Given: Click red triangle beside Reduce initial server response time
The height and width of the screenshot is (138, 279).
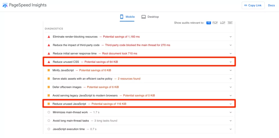Looking at the screenshot, I should (x=49, y=54).
